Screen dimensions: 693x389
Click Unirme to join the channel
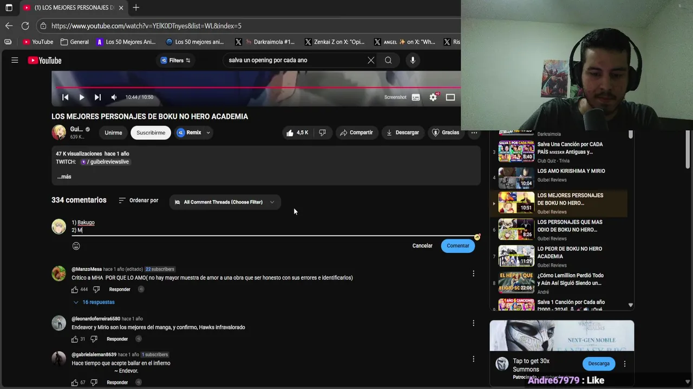pyautogui.click(x=113, y=132)
